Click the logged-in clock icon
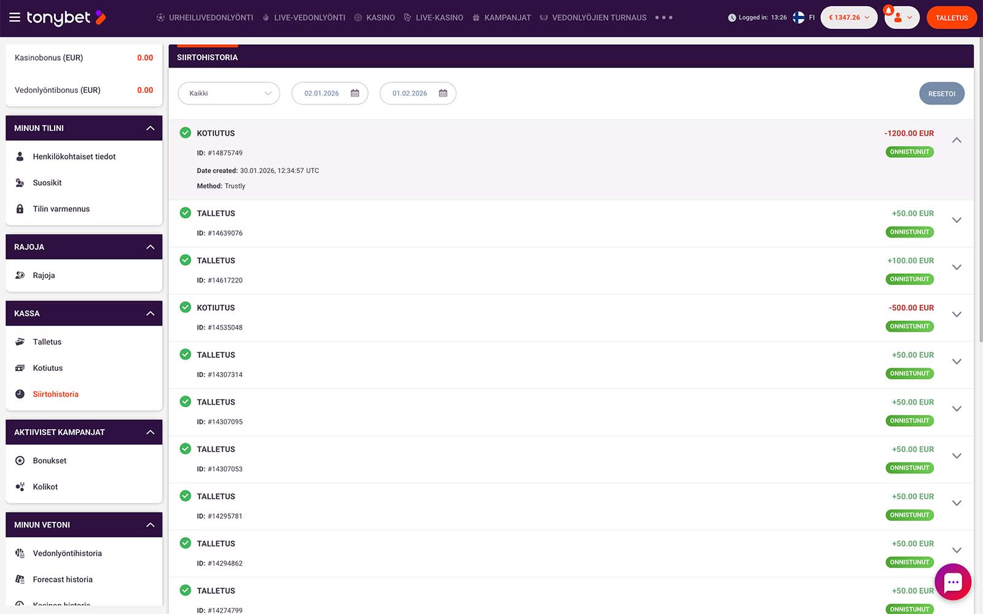Viewport: 983px width, 614px height. (732, 18)
